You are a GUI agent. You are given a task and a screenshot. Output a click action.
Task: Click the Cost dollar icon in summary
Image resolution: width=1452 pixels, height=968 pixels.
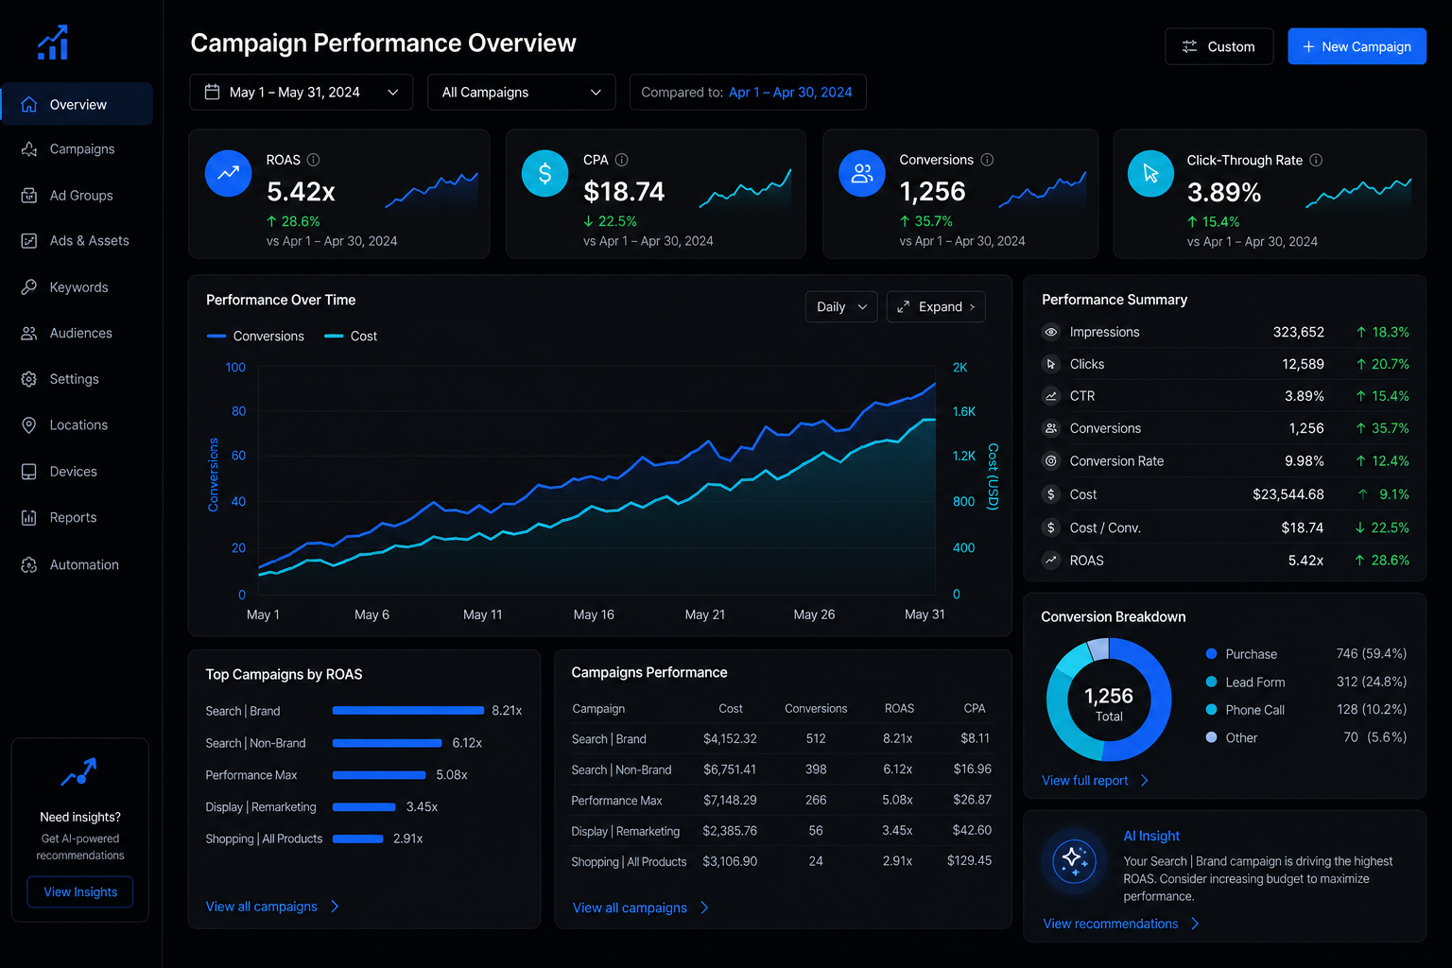click(1051, 494)
